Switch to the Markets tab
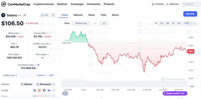 coord(78,15)
